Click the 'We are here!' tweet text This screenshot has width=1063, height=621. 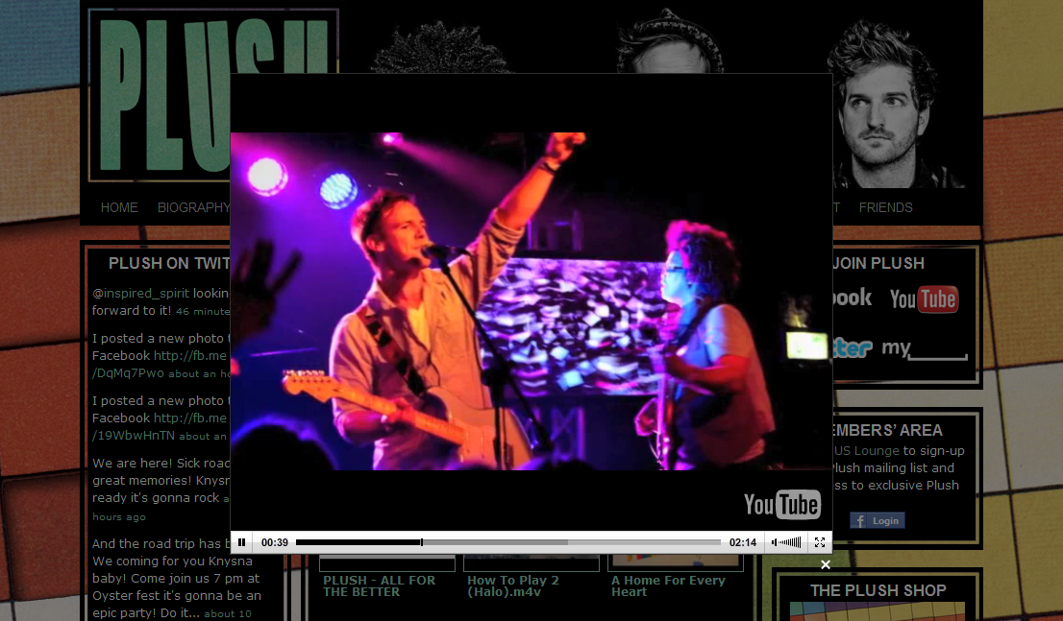pos(161,481)
